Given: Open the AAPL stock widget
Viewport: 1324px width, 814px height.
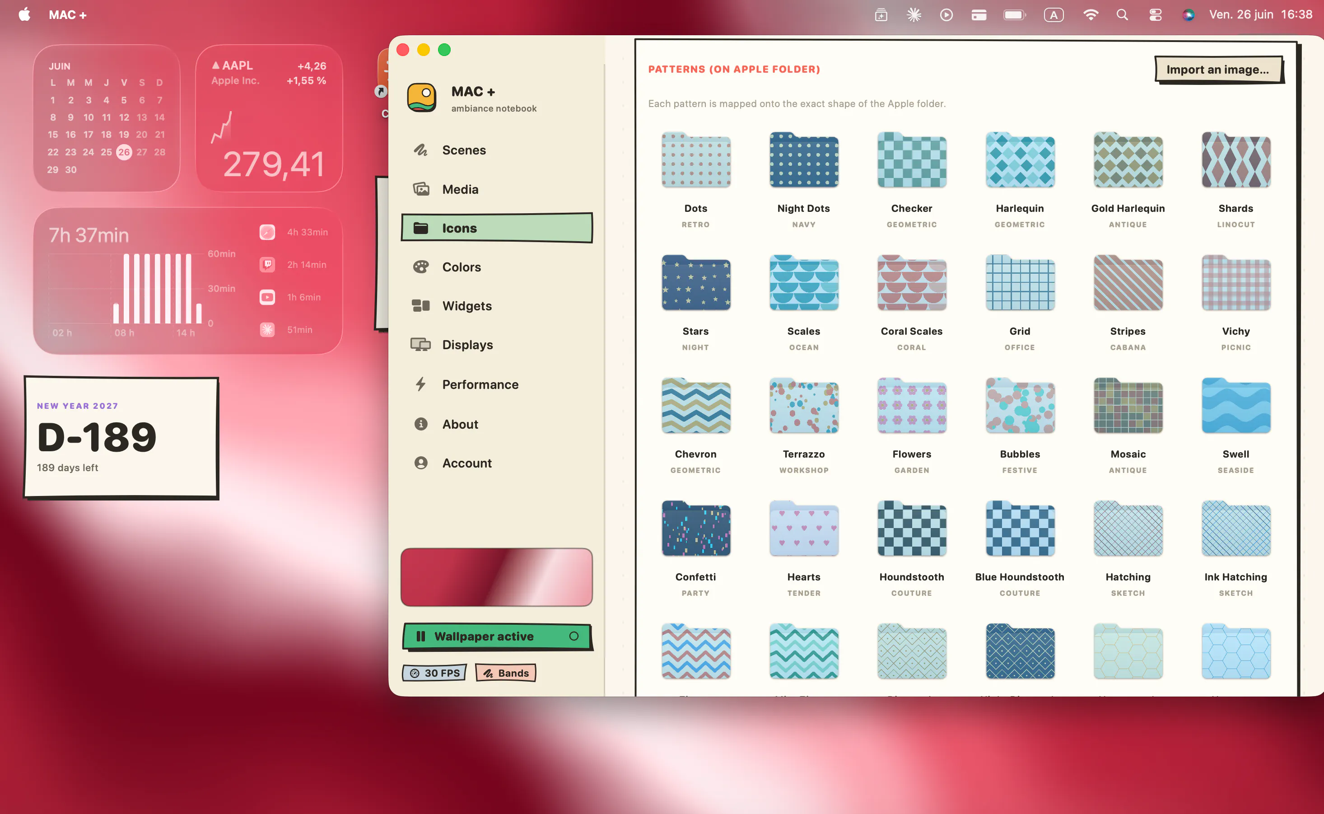Looking at the screenshot, I should click(x=269, y=118).
